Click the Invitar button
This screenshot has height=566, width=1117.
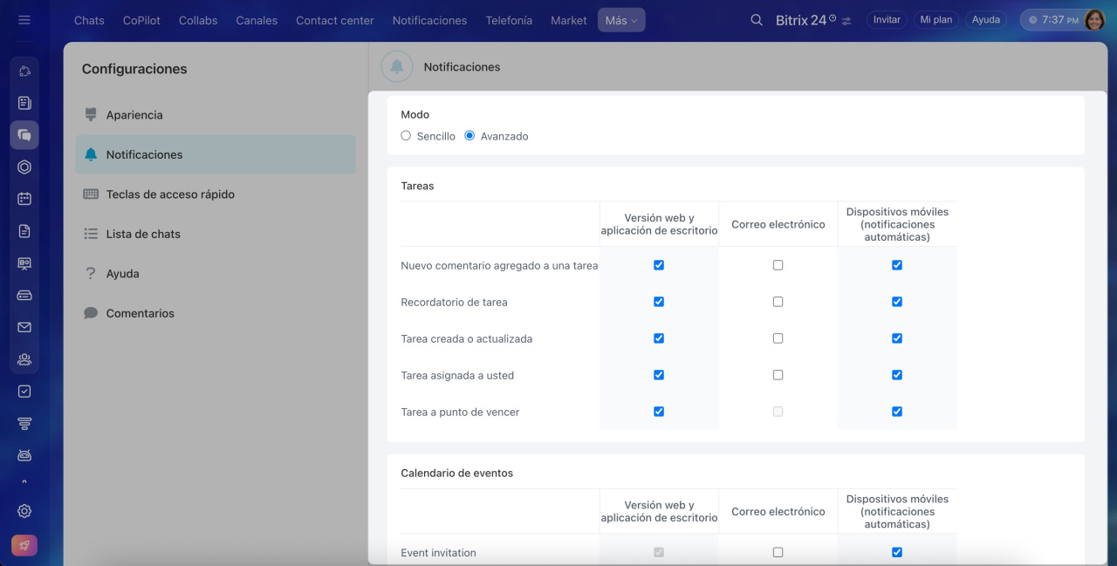click(x=887, y=20)
